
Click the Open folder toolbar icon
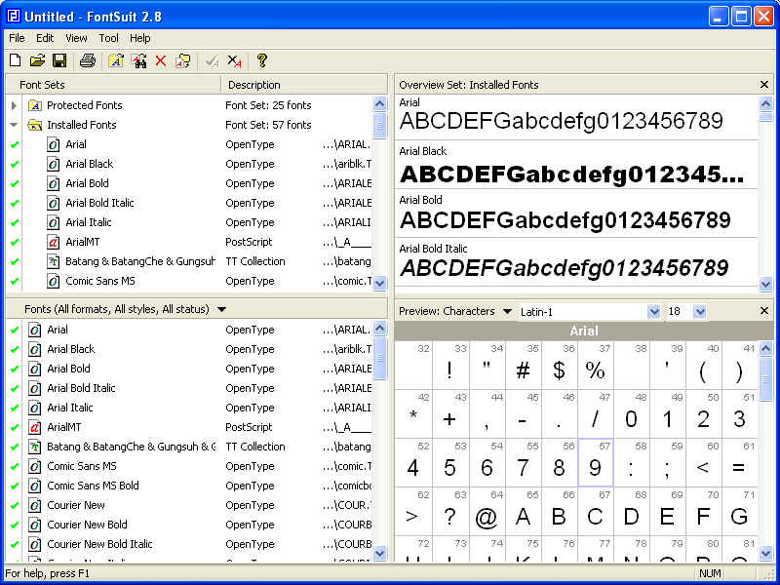(x=37, y=60)
